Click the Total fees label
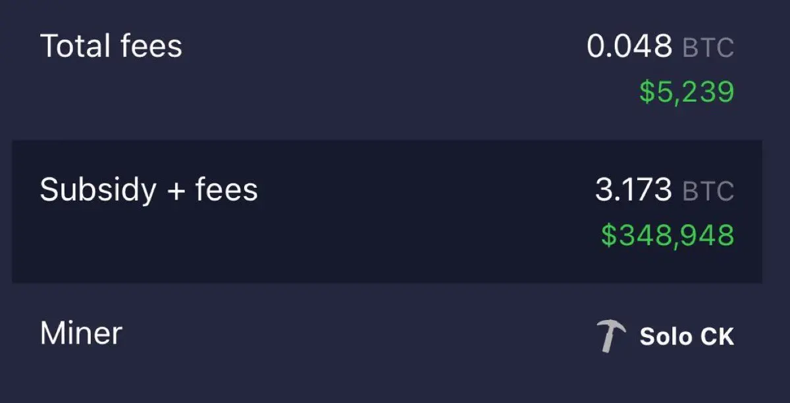790x403 pixels. click(x=111, y=47)
